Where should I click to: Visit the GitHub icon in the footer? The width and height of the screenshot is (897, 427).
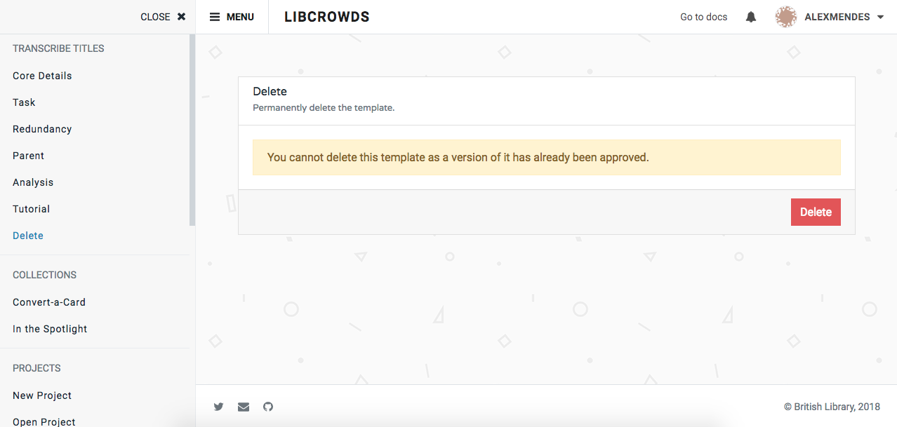click(x=267, y=407)
